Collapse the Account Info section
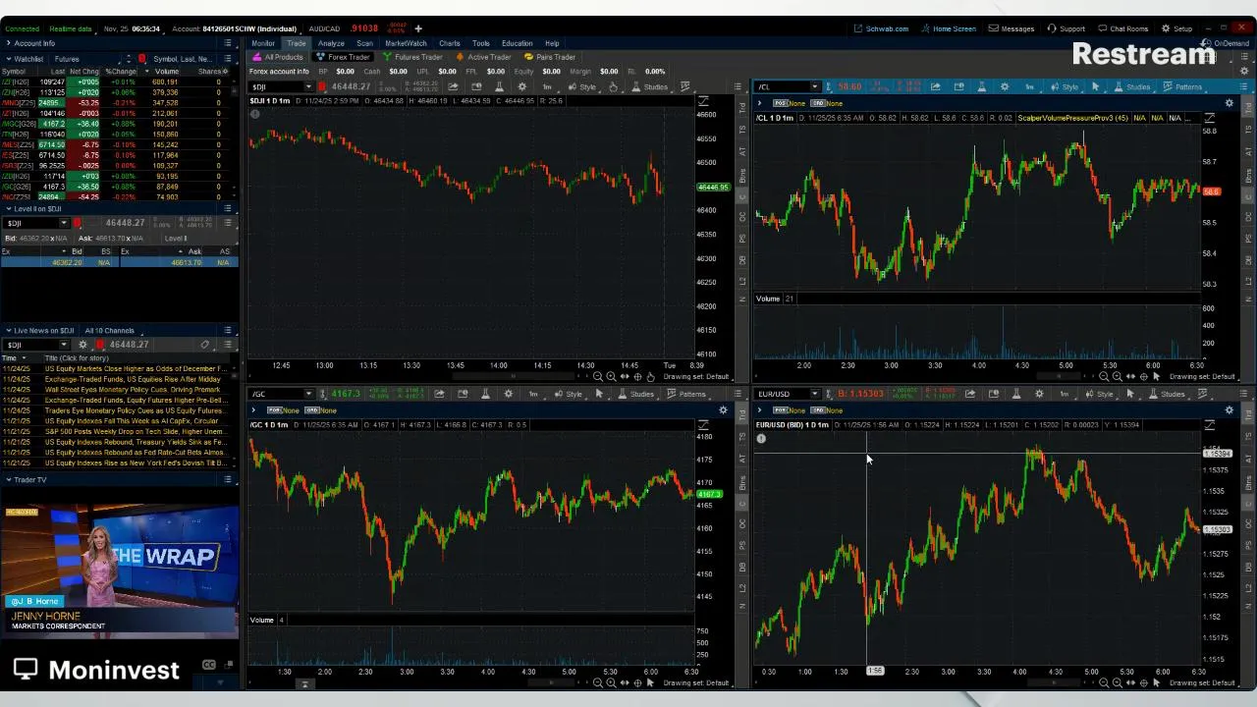This screenshot has height=707, width=1257. (x=8, y=43)
